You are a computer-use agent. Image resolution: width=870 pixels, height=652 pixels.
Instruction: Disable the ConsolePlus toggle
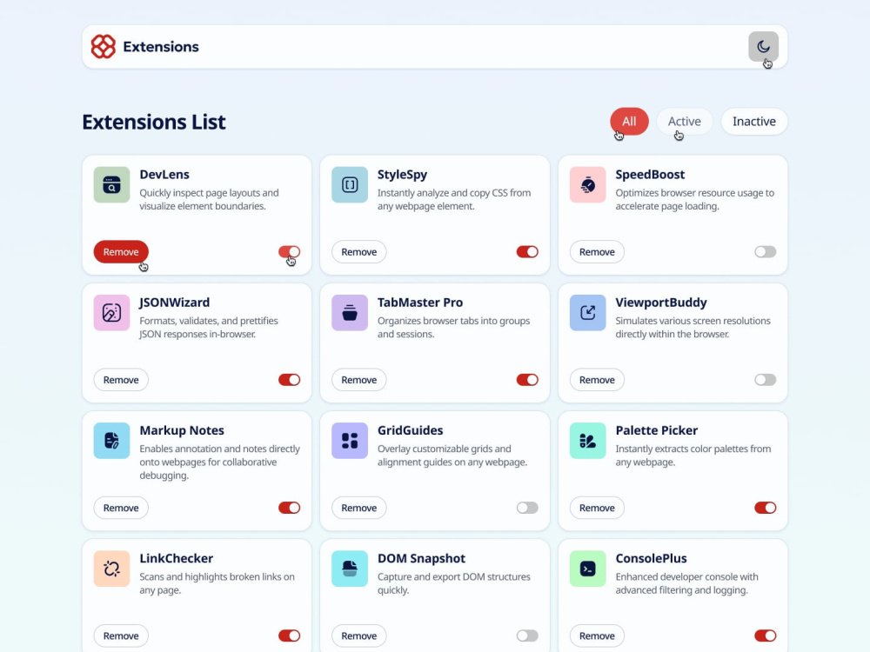click(x=765, y=636)
